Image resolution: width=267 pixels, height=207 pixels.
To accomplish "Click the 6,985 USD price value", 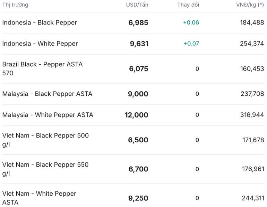I will pos(138,23).
